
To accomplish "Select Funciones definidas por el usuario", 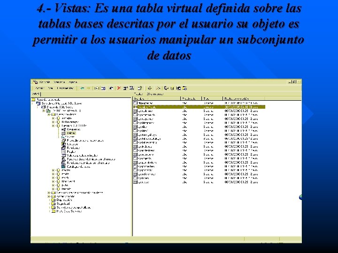I will [x=88, y=163].
